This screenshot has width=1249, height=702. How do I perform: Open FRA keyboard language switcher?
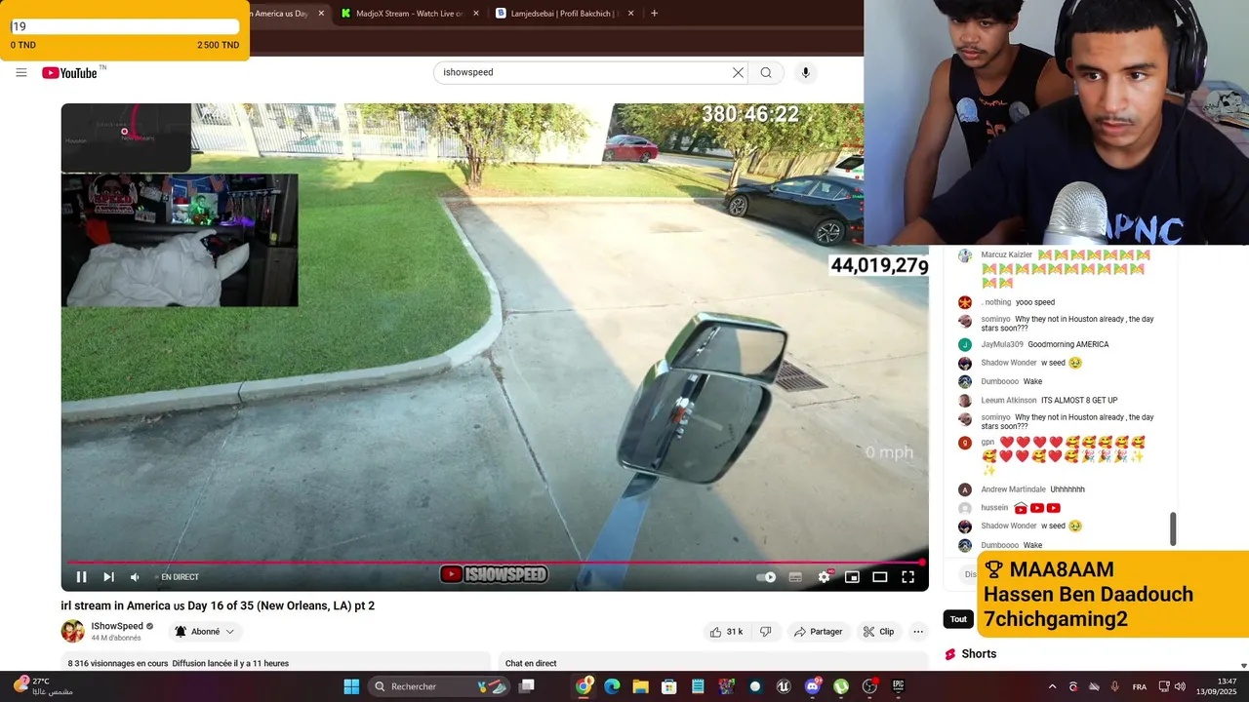(1140, 686)
